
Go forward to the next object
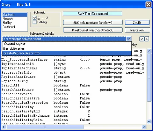147,39
